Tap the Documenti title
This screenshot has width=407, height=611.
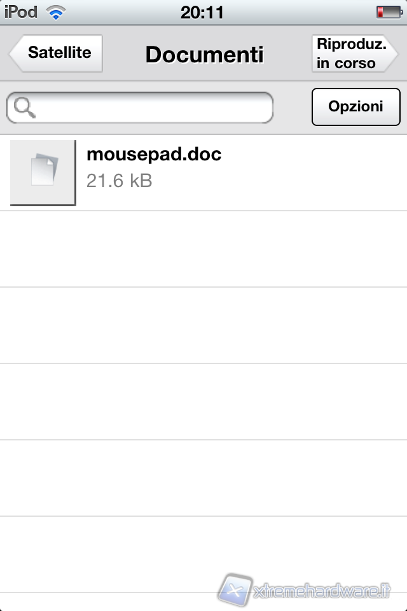click(x=205, y=54)
